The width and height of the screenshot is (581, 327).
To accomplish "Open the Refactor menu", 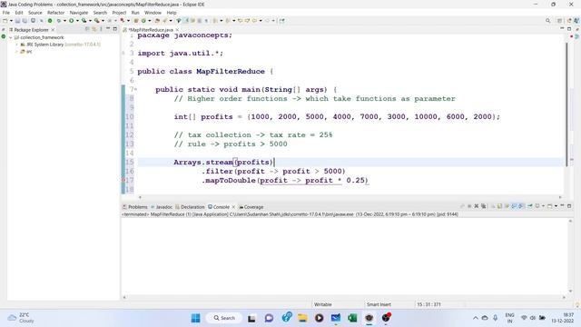I will coord(56,13).
